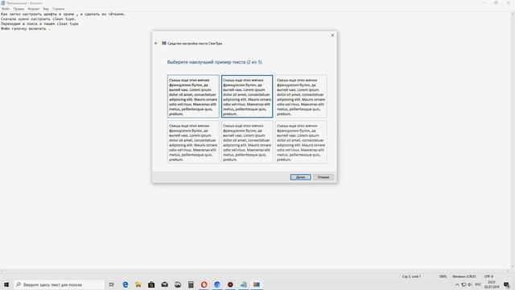Choose the bottom-left text sample box

click(193, 142)
